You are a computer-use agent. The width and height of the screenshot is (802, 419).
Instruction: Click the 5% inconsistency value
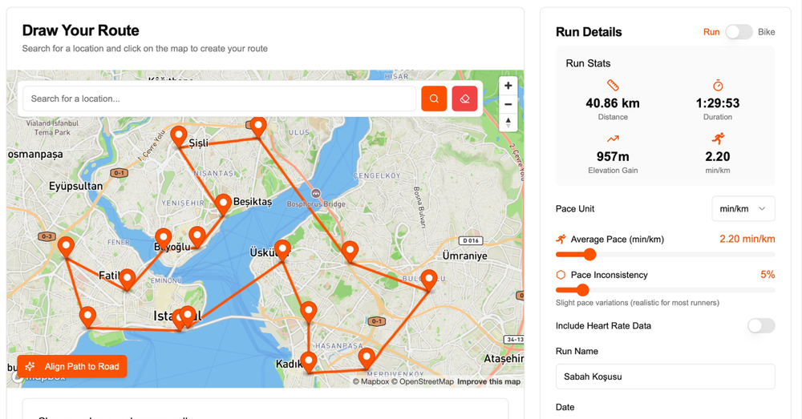[768, 275]
